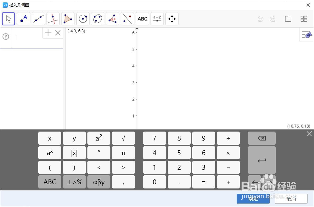Click the plus add-item icon
Screen dimensions: 314x207
[x=48, y=33]
